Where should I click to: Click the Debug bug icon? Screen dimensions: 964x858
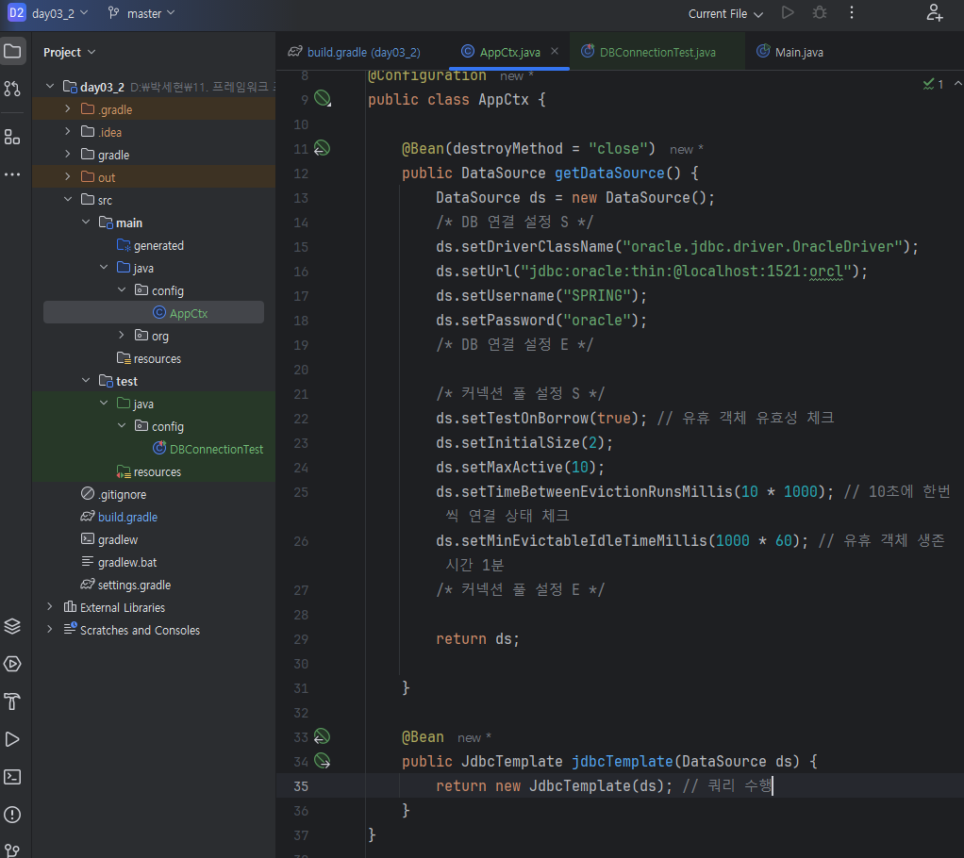click(x=820, y=13)
